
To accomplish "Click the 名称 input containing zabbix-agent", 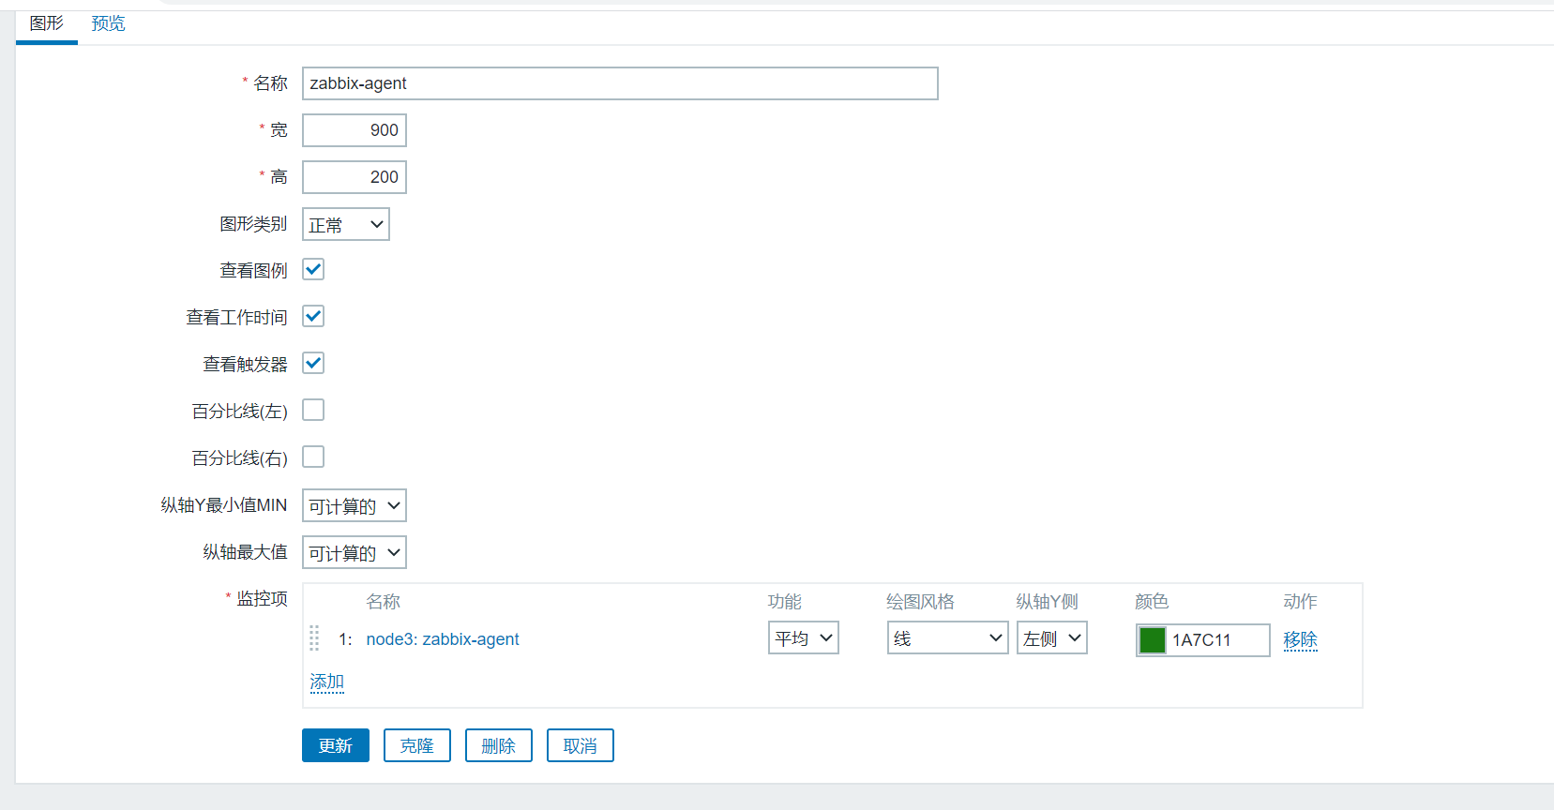I will coord(620,83).
